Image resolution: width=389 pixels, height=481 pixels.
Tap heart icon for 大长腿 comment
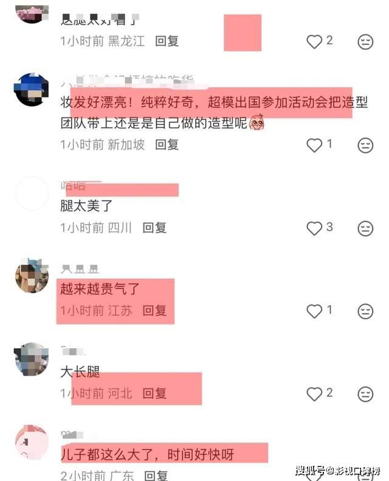click(314, 394)
